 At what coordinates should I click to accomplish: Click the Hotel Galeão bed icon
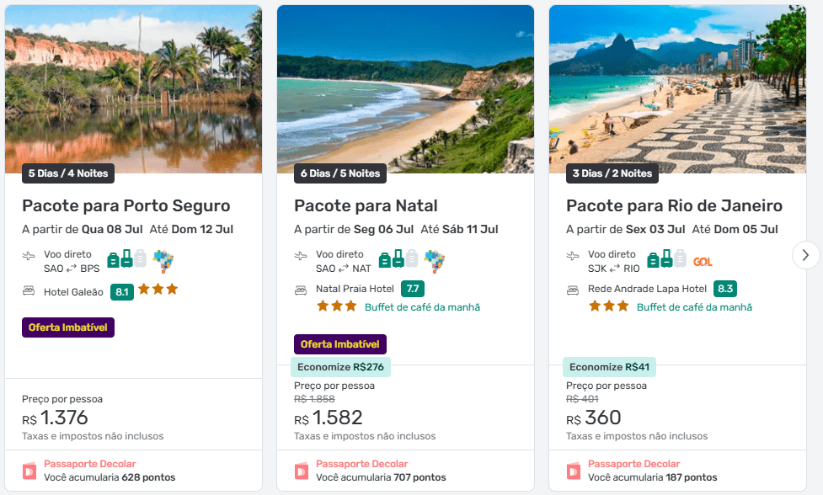coord(29,291)
